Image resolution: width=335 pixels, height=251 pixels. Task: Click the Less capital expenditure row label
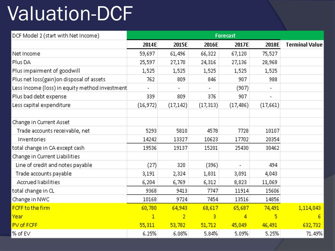(x=41, y=105)
